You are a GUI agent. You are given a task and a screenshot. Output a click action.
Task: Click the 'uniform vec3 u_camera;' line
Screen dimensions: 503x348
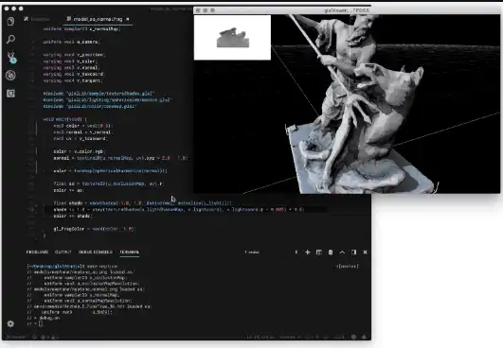pyautogui.click(x=72, y=42)
